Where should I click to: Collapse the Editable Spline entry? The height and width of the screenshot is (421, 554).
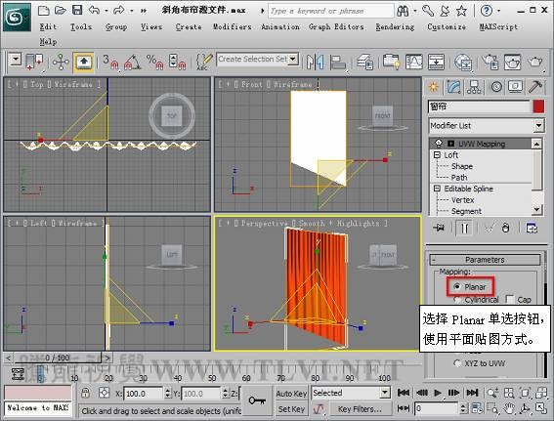click(437, 189)
